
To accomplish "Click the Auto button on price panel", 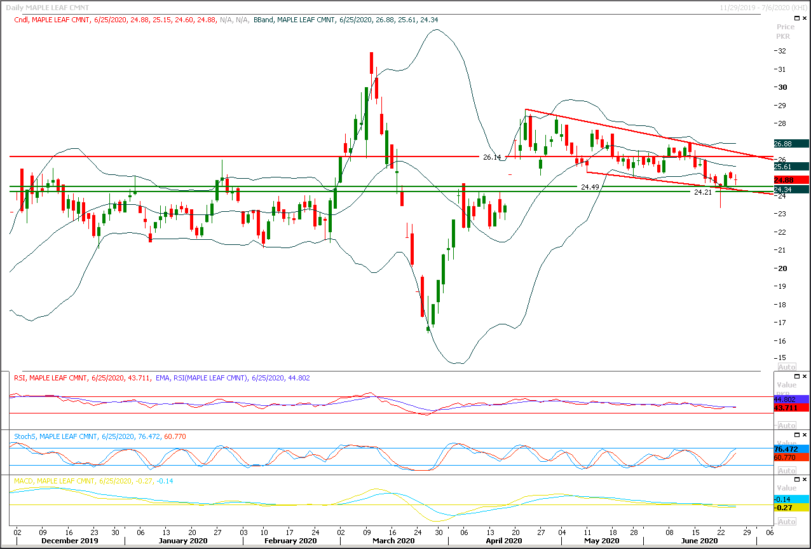I will 787,367.
